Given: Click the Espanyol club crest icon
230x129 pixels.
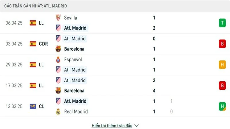Looking at the screenshot, I should [58, 60].
